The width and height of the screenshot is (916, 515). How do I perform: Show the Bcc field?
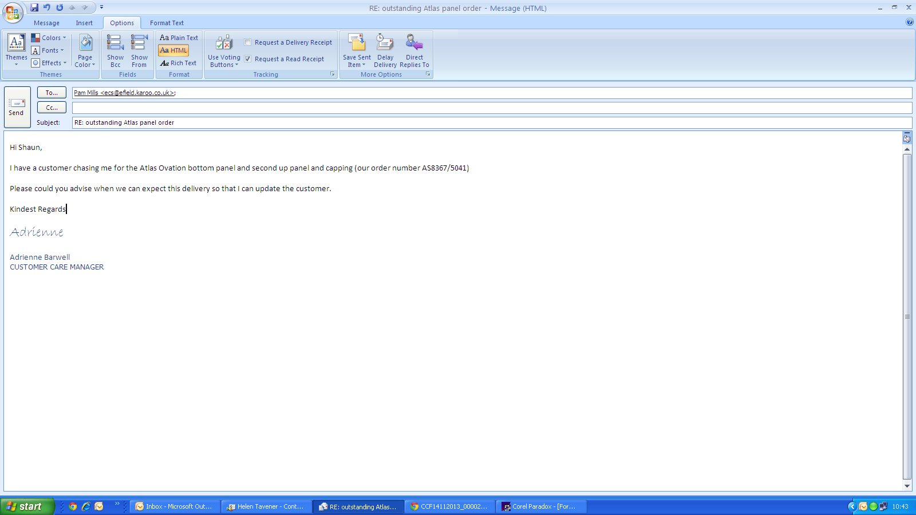click(115, 50)
